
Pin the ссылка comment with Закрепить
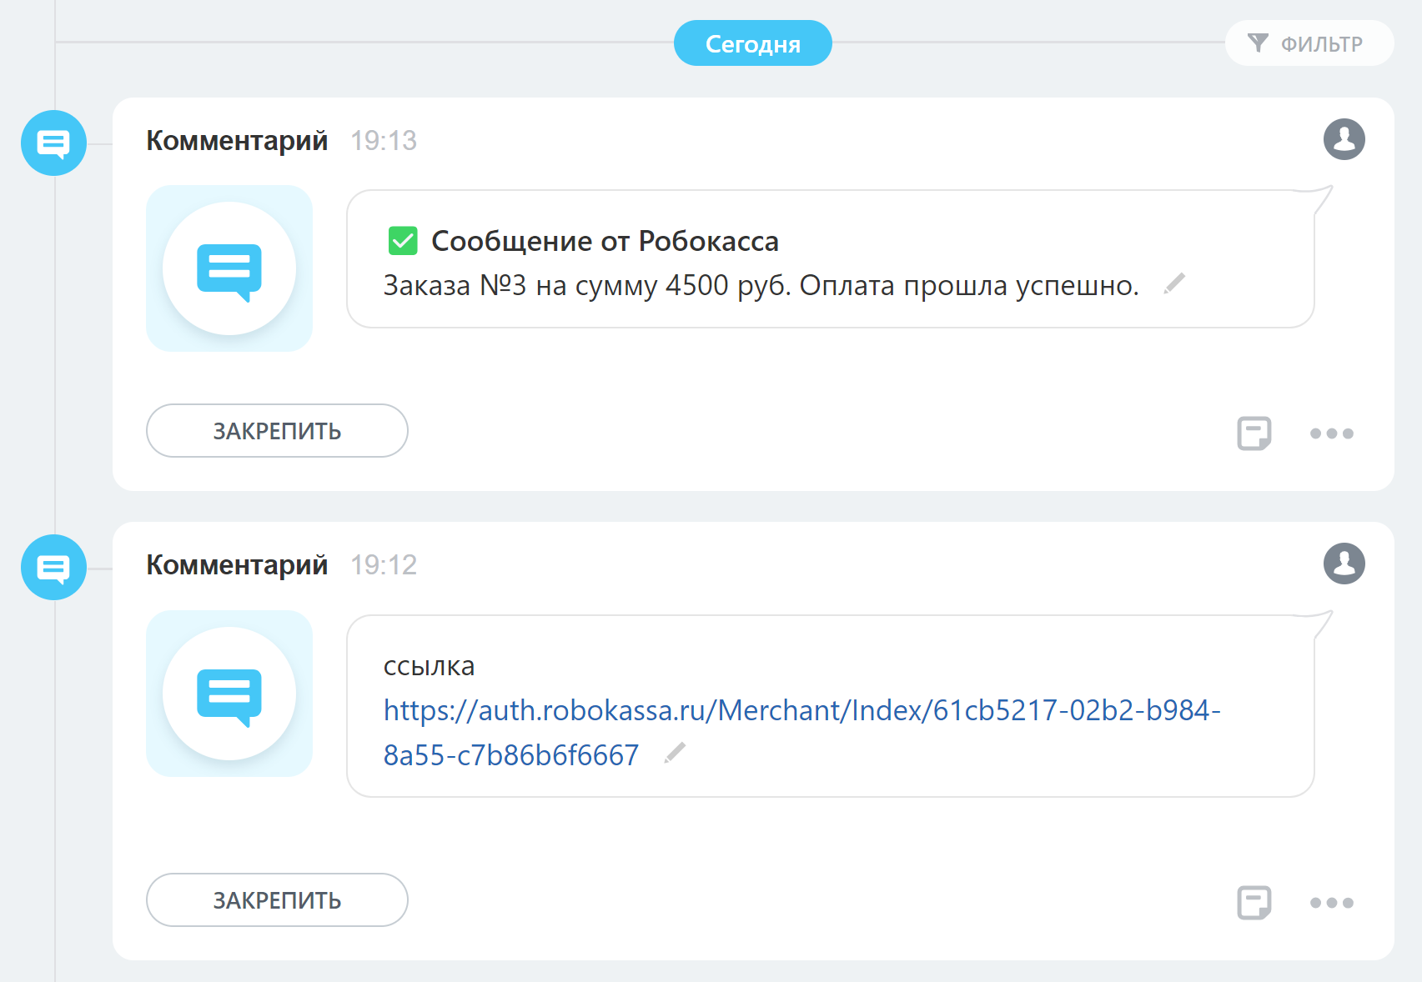point(277,900)
